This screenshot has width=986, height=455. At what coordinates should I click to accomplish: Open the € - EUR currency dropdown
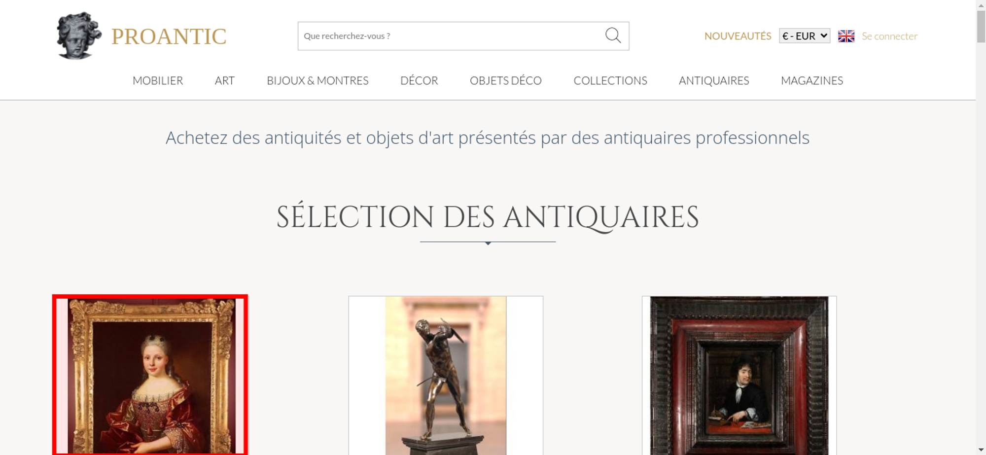click(804, 36)
